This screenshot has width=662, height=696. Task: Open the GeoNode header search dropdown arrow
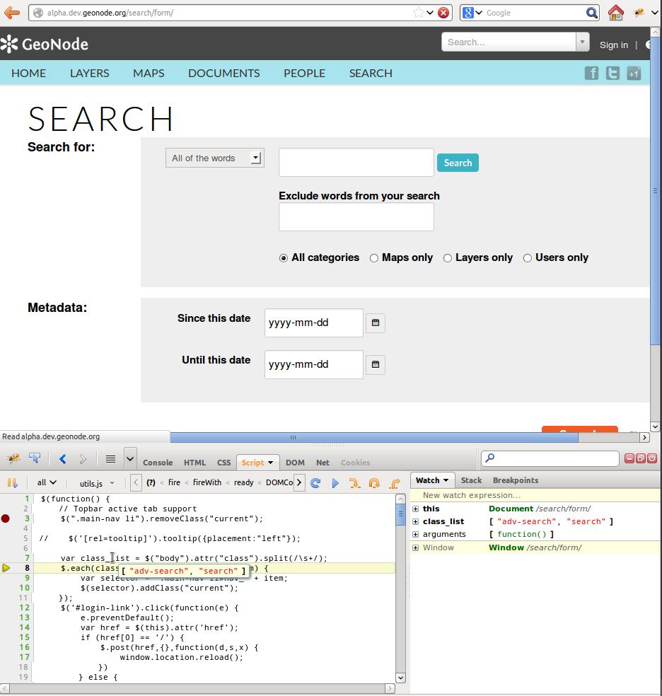click(x=582, y=42)
